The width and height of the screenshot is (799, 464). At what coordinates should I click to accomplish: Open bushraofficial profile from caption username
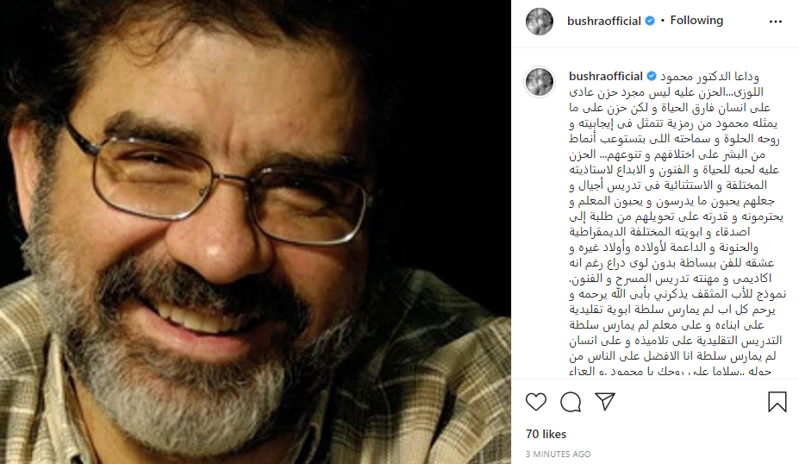click(606, 77)
